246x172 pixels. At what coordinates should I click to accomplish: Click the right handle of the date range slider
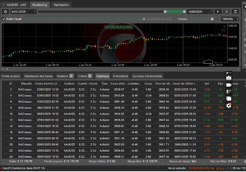(x=184, y=11)
